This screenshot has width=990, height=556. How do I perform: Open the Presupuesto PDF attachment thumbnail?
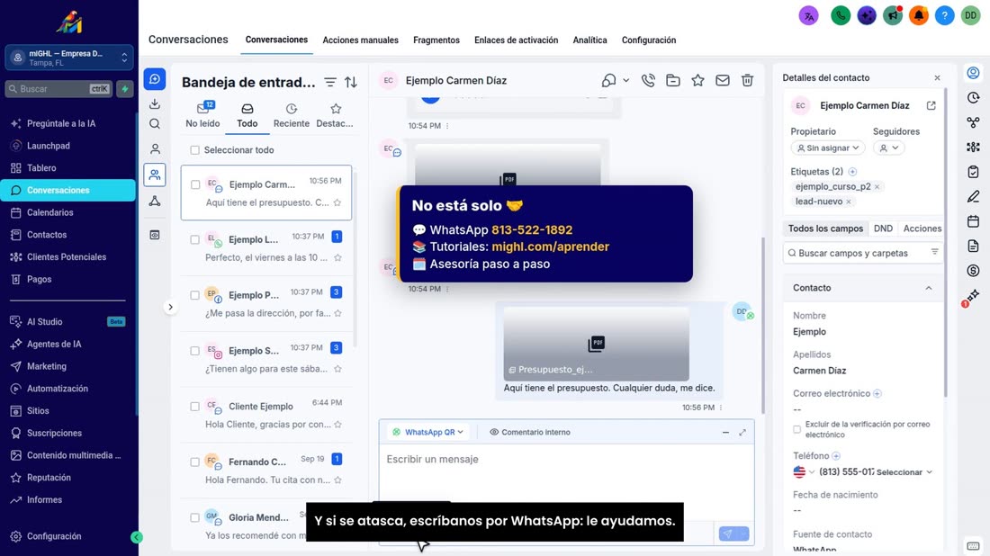596,344
